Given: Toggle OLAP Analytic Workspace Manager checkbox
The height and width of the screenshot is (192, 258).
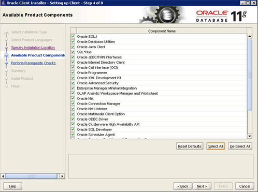Looking at the screenshot, I should pyautogui.click(x=73, y=93).
